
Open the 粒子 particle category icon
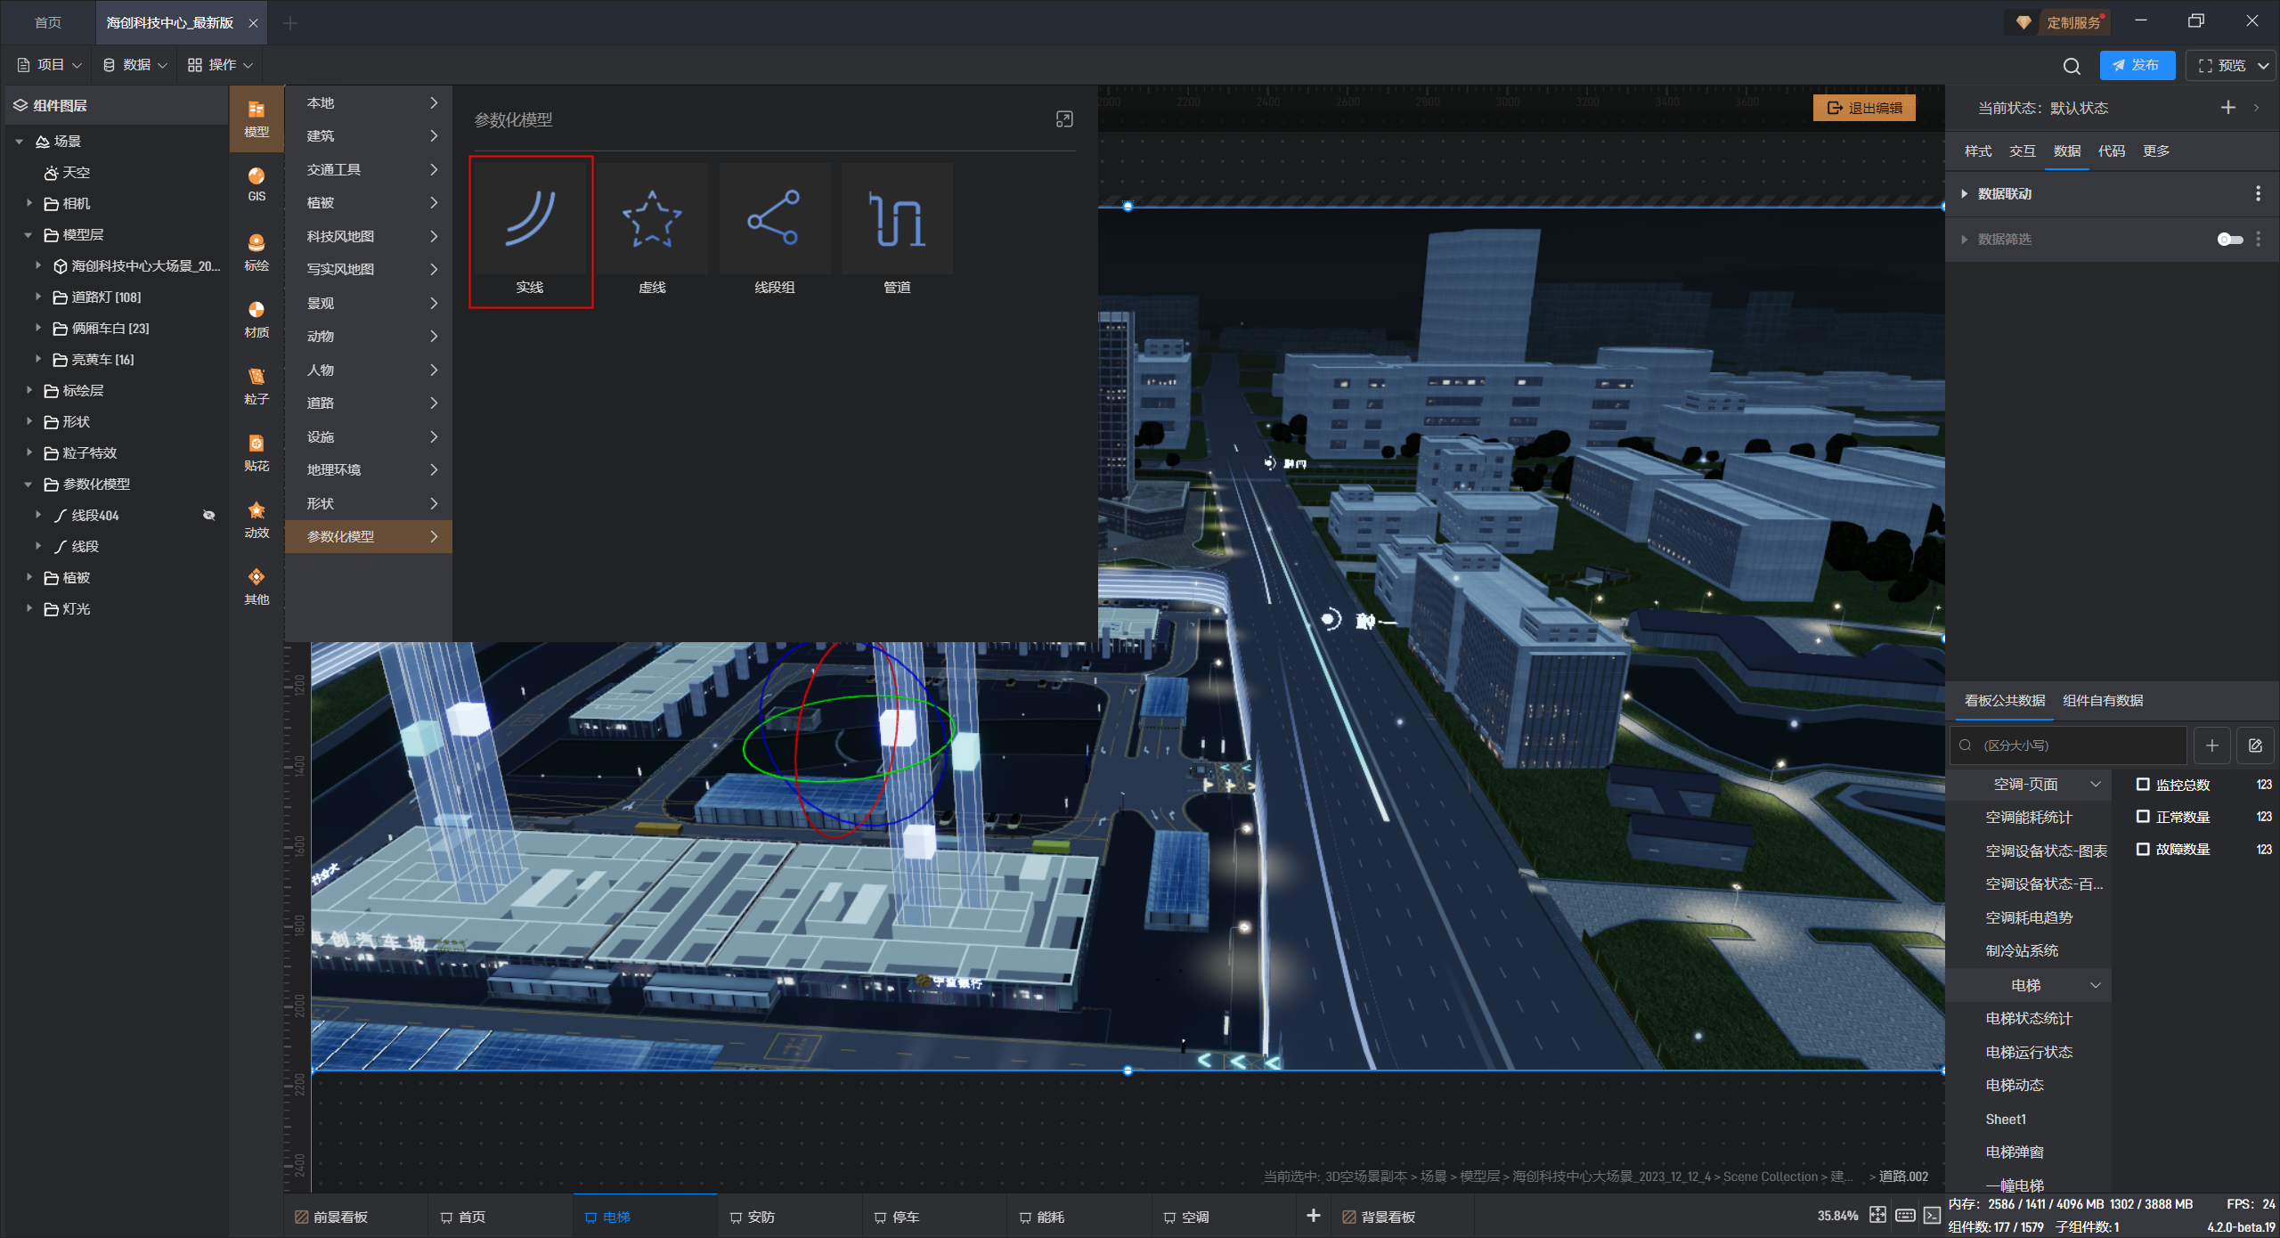coord(256,385)
